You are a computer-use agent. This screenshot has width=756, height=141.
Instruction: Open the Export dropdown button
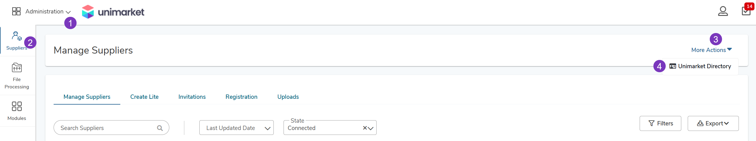[713, 123]
